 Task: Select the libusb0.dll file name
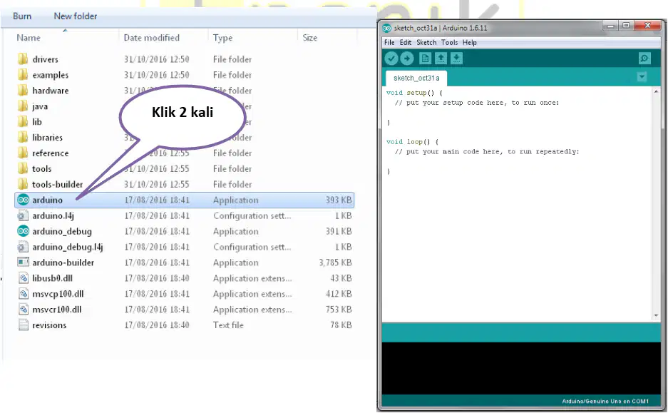53,278
